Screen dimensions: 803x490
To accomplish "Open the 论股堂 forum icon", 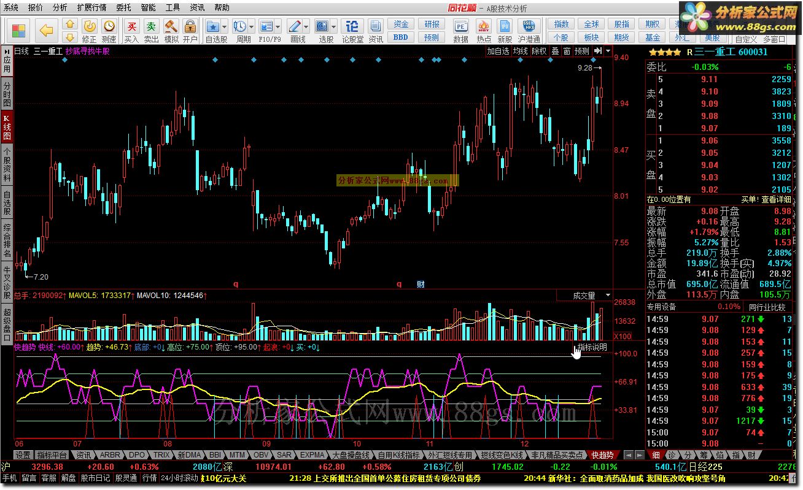I will pyautogui.click(x=352, y=26).
